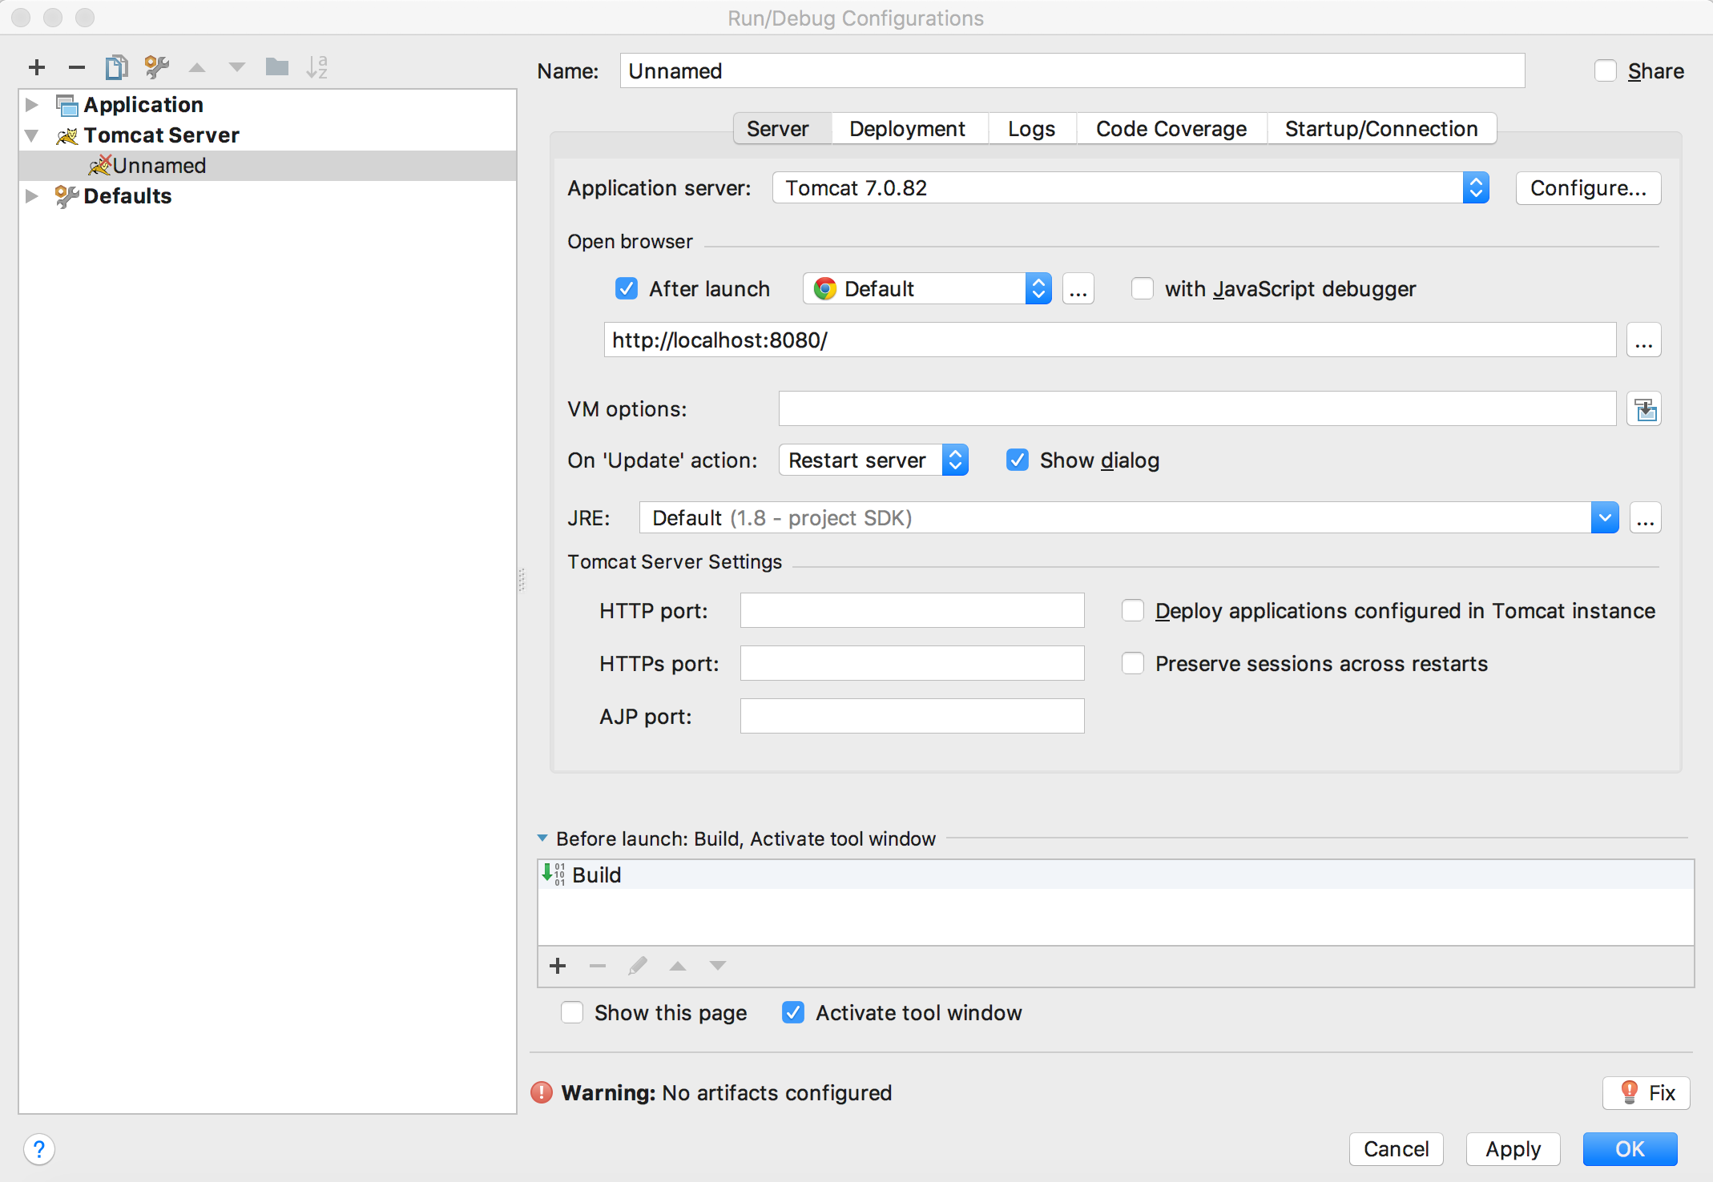Copy the selected configuration
Image resolution: width=1713 pixels, height=1182 pixels.
pyautogui.click(x=117, y=67)
